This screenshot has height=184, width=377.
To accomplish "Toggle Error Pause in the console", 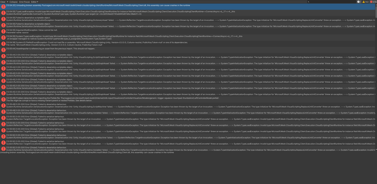I will 24,2.
